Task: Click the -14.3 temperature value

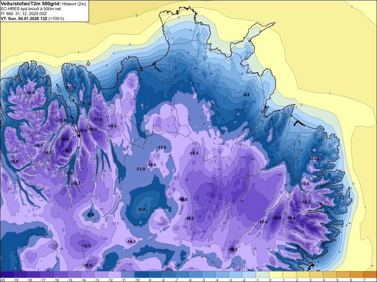Action: tap(131, 242)
